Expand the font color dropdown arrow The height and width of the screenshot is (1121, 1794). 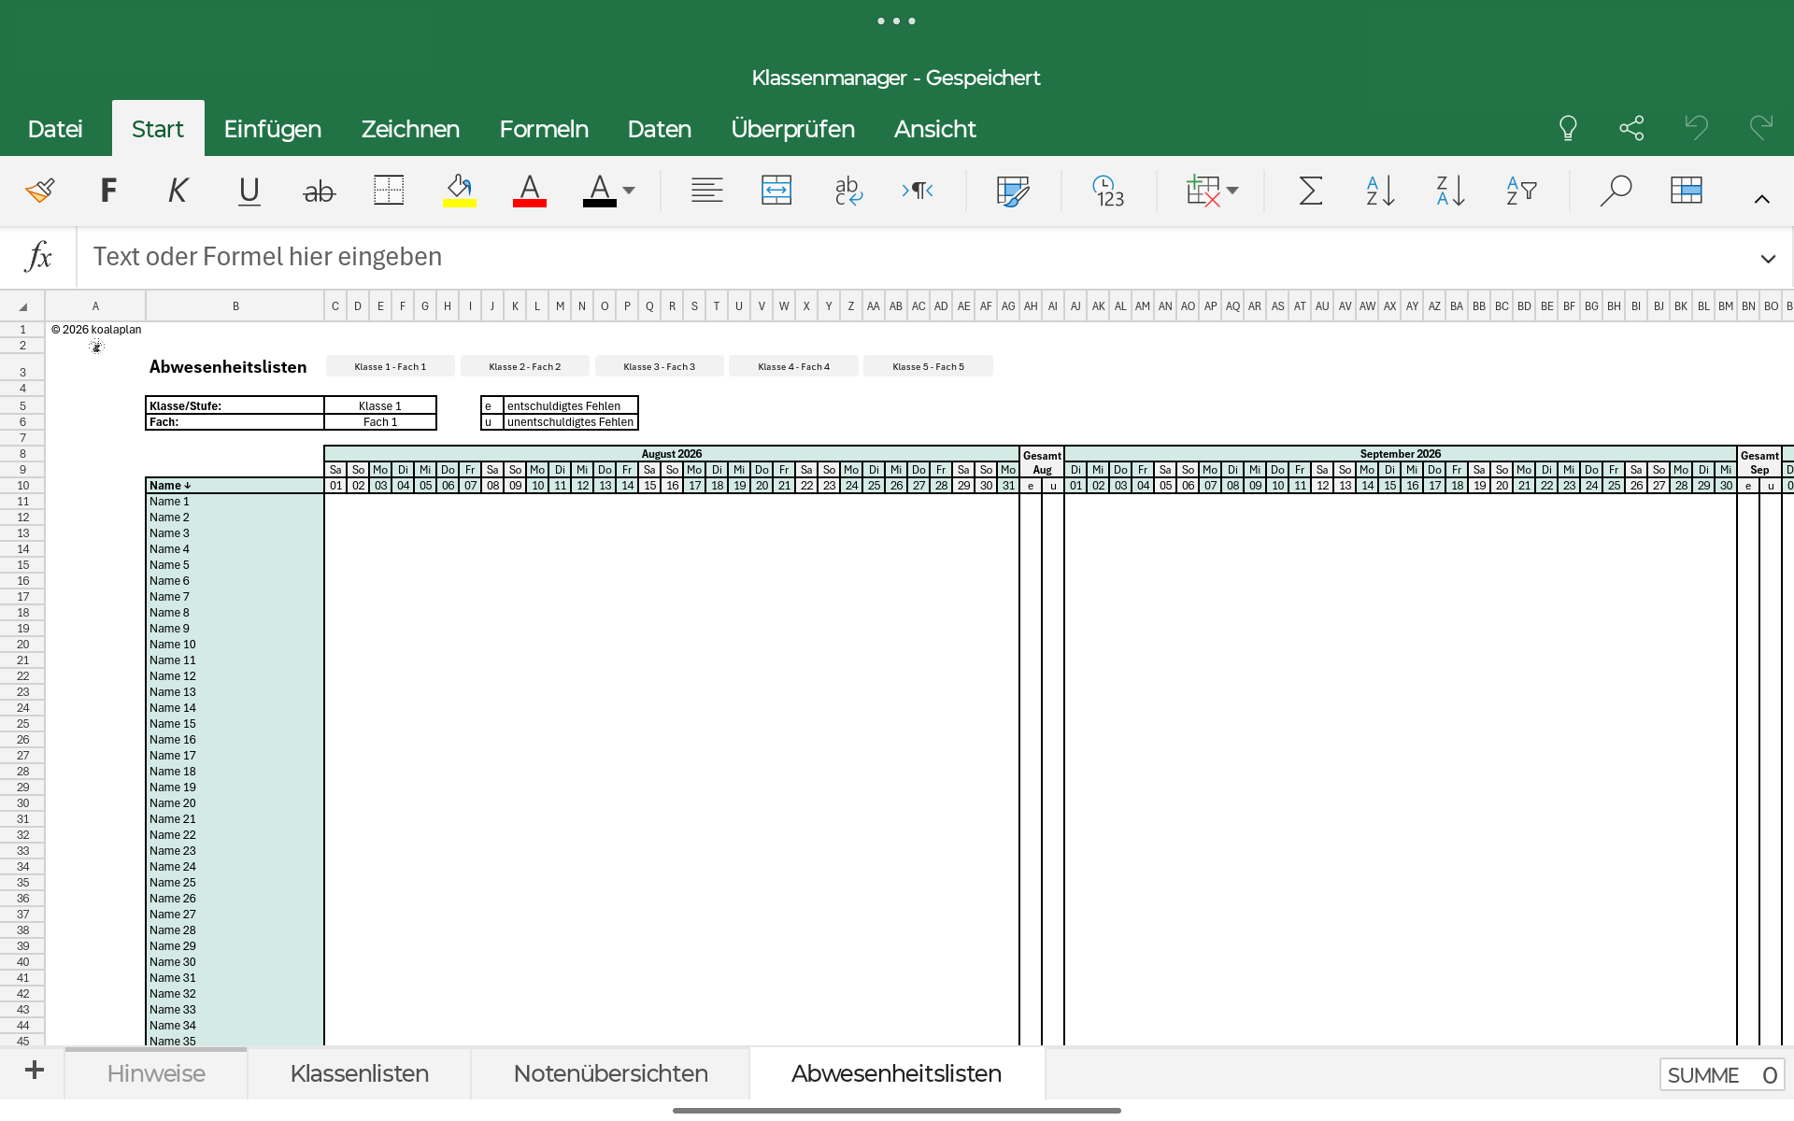629,191
